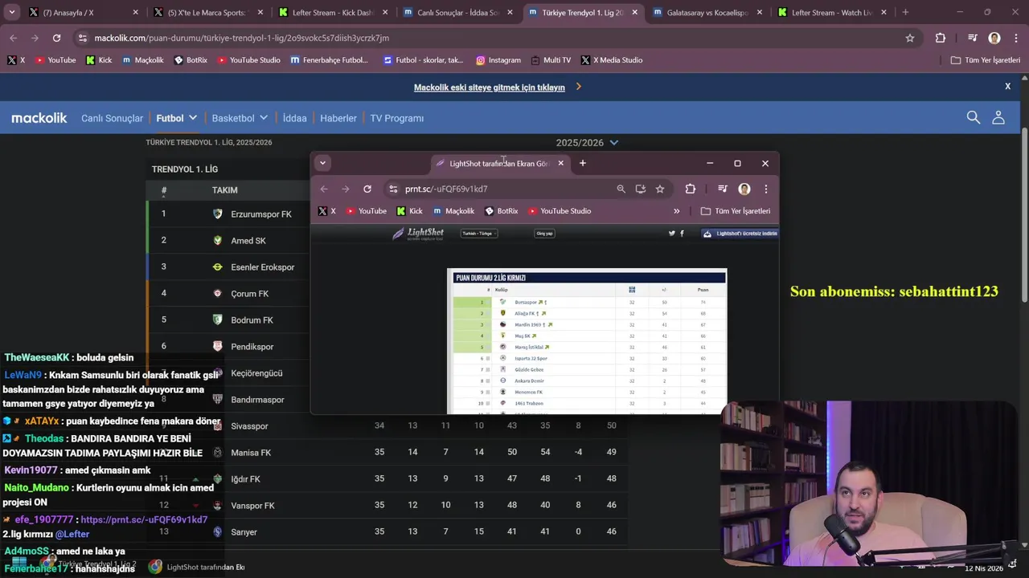The height and width of the screenshot is (578, 1029).
Task: Reload prnt.sc page in the LightShot window
Action: click(x=367, y=189)
